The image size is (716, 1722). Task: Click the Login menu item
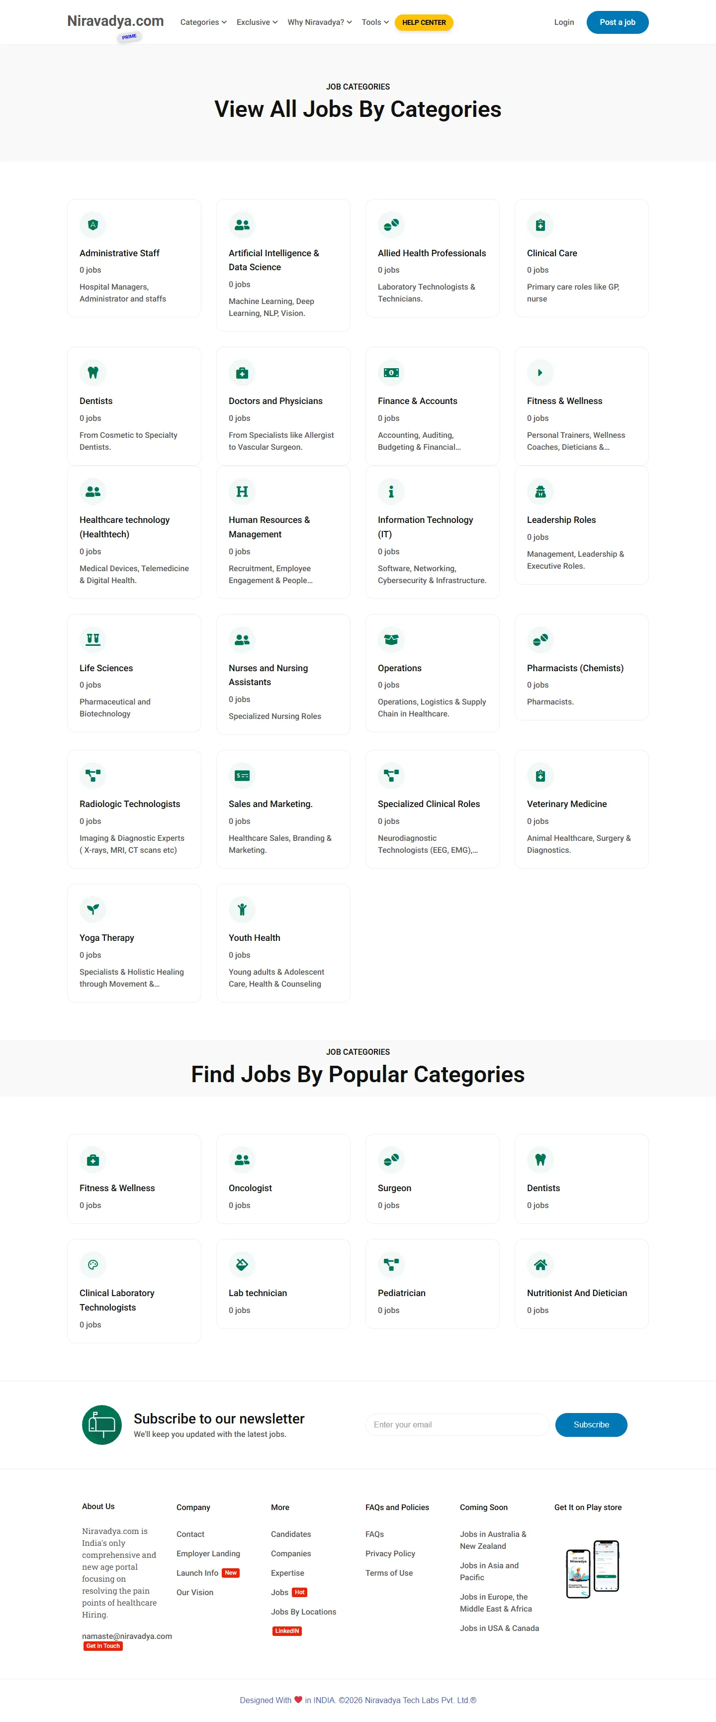pyautogui.click(x=564, y=23)
